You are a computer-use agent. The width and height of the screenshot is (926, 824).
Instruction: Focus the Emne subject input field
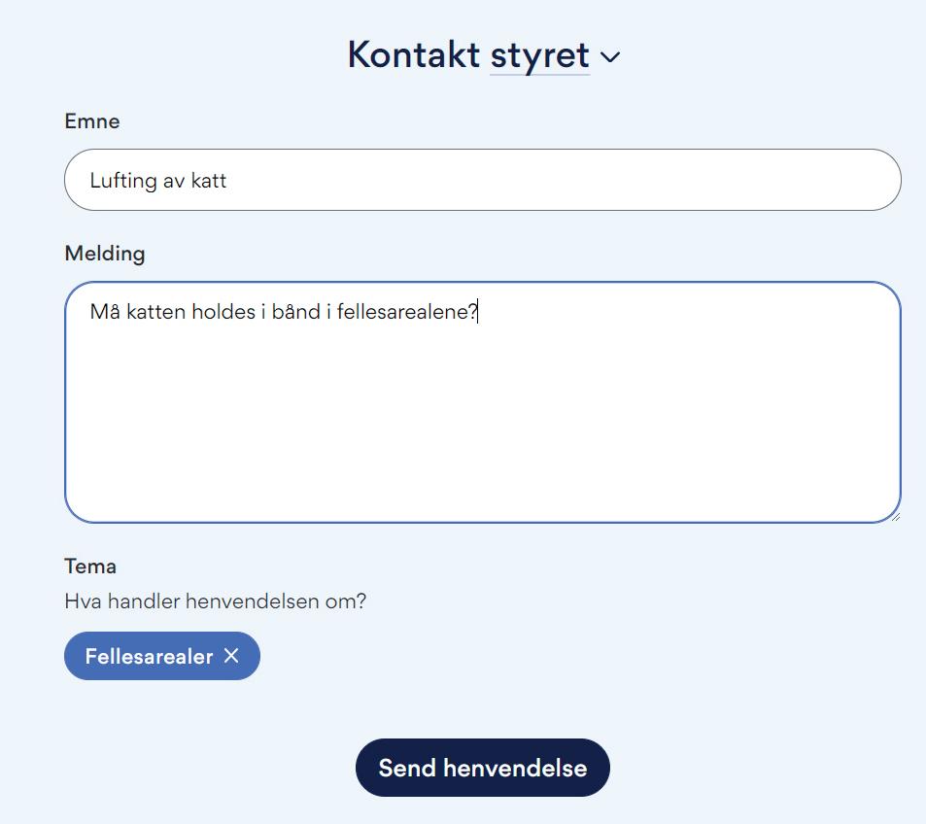[x=482, y=180]
